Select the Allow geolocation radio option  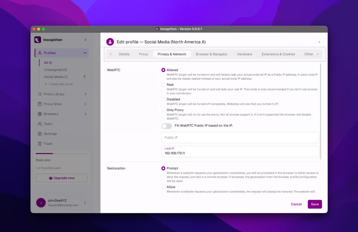tap(163, 187)
